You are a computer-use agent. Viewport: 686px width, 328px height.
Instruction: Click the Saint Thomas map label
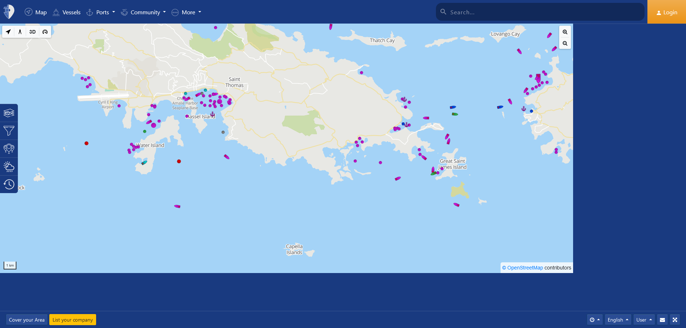tap(234, 82)
